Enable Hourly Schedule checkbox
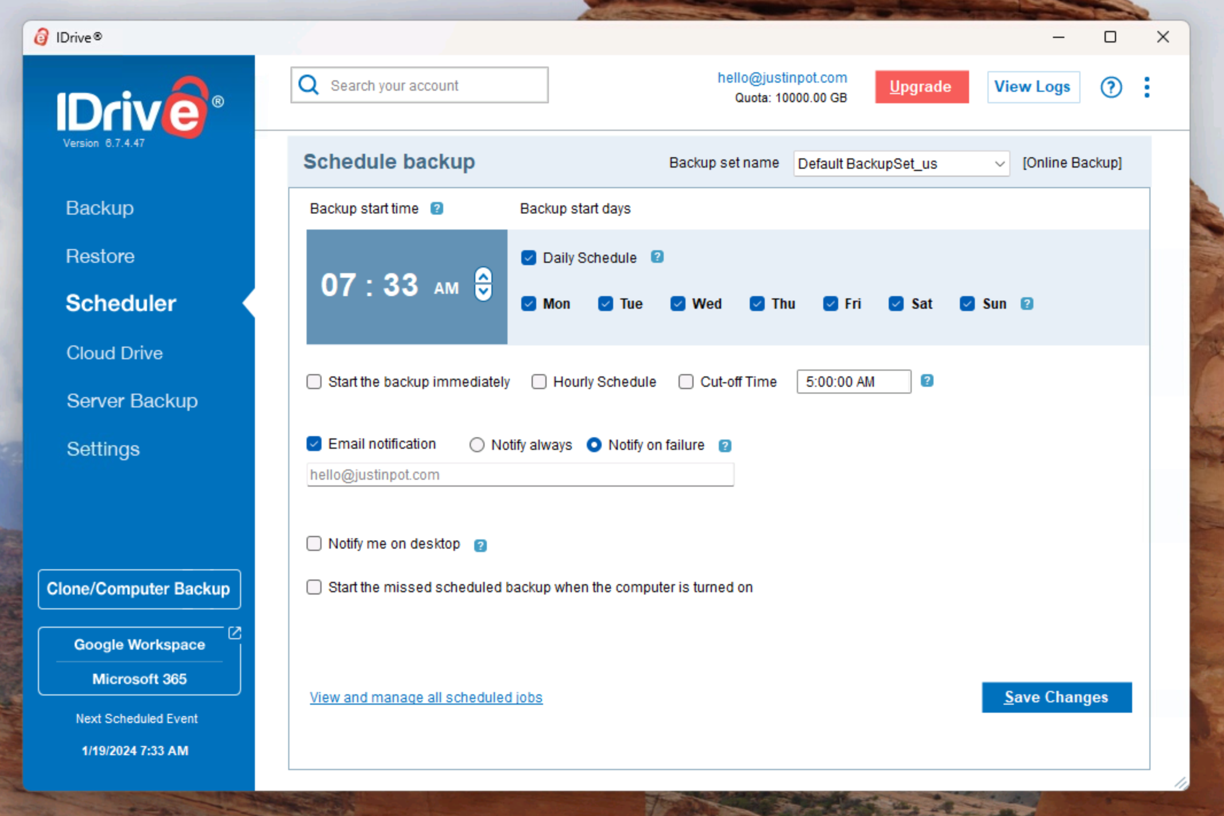This screenshot has height=816, width=1224. coord(539,382)
